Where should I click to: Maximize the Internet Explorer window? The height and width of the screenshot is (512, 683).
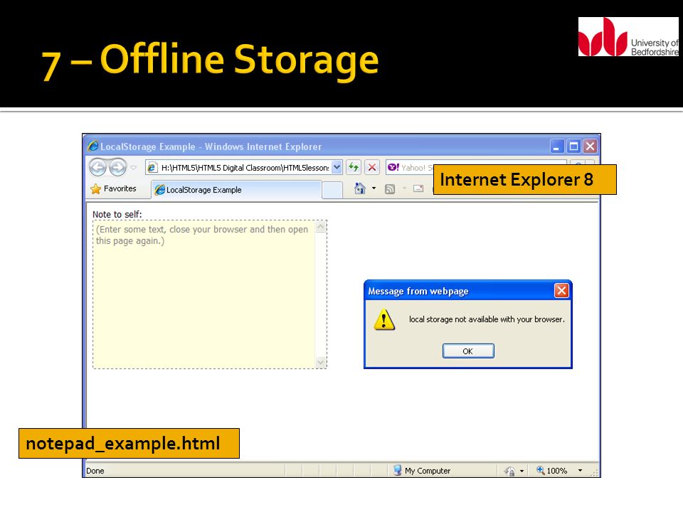click(x=573, y=146)
